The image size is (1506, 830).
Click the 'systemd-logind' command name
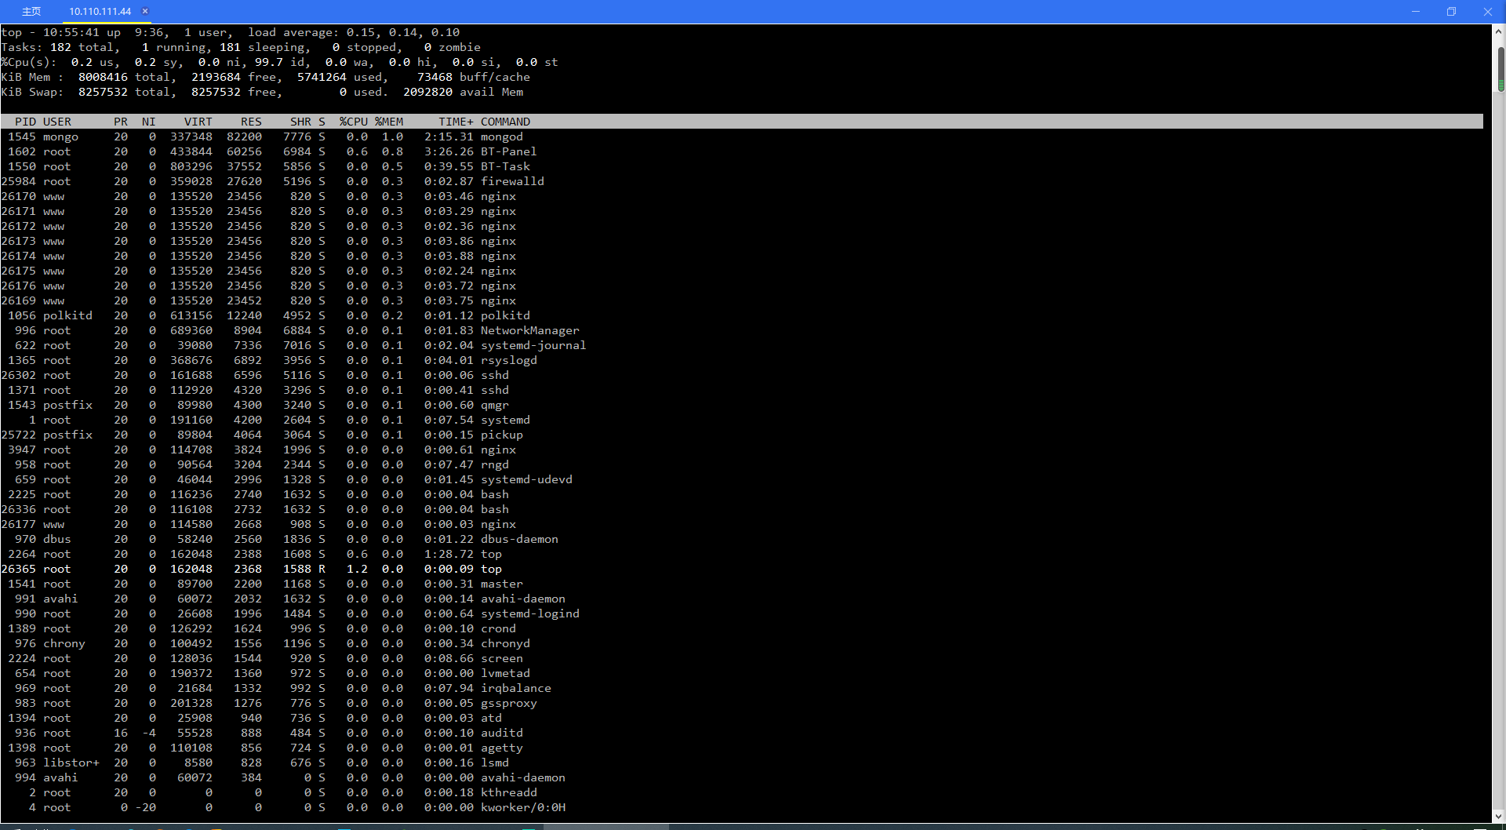click(x=530, y=613)
